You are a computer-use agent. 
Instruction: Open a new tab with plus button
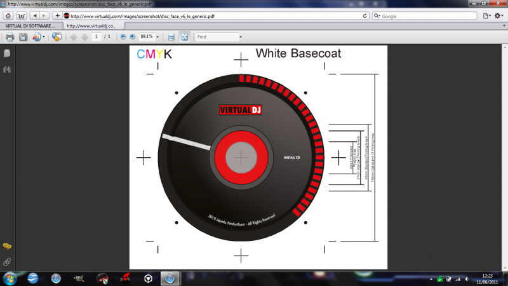(x=504, y=26)
